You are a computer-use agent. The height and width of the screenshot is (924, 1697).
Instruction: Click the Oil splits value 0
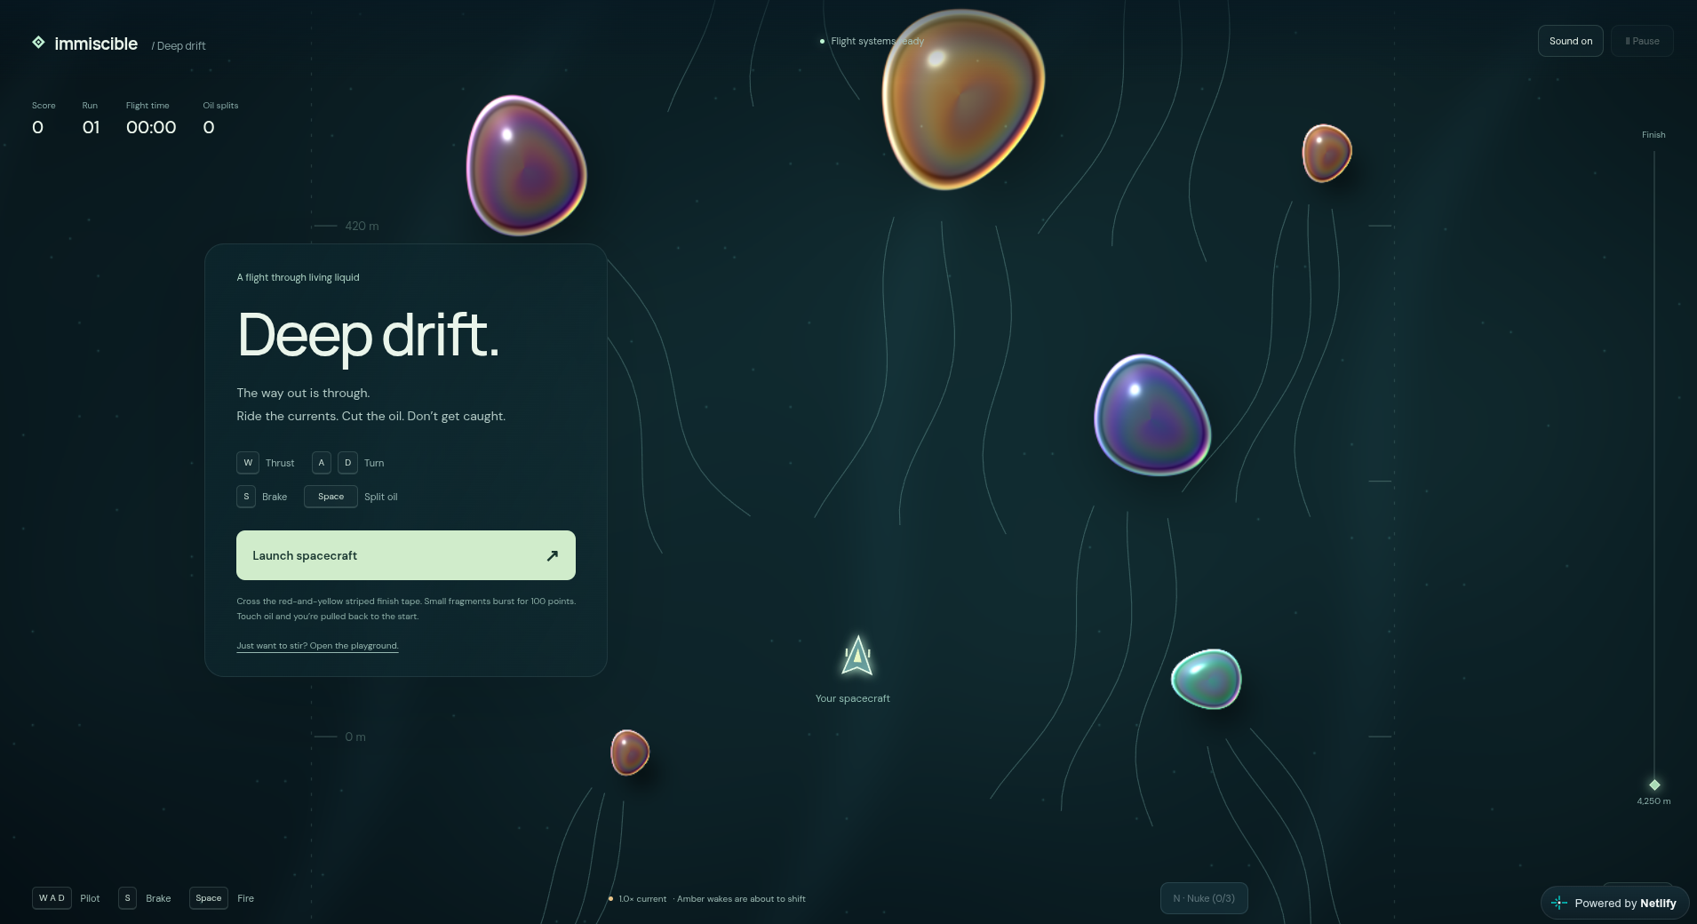209,127
